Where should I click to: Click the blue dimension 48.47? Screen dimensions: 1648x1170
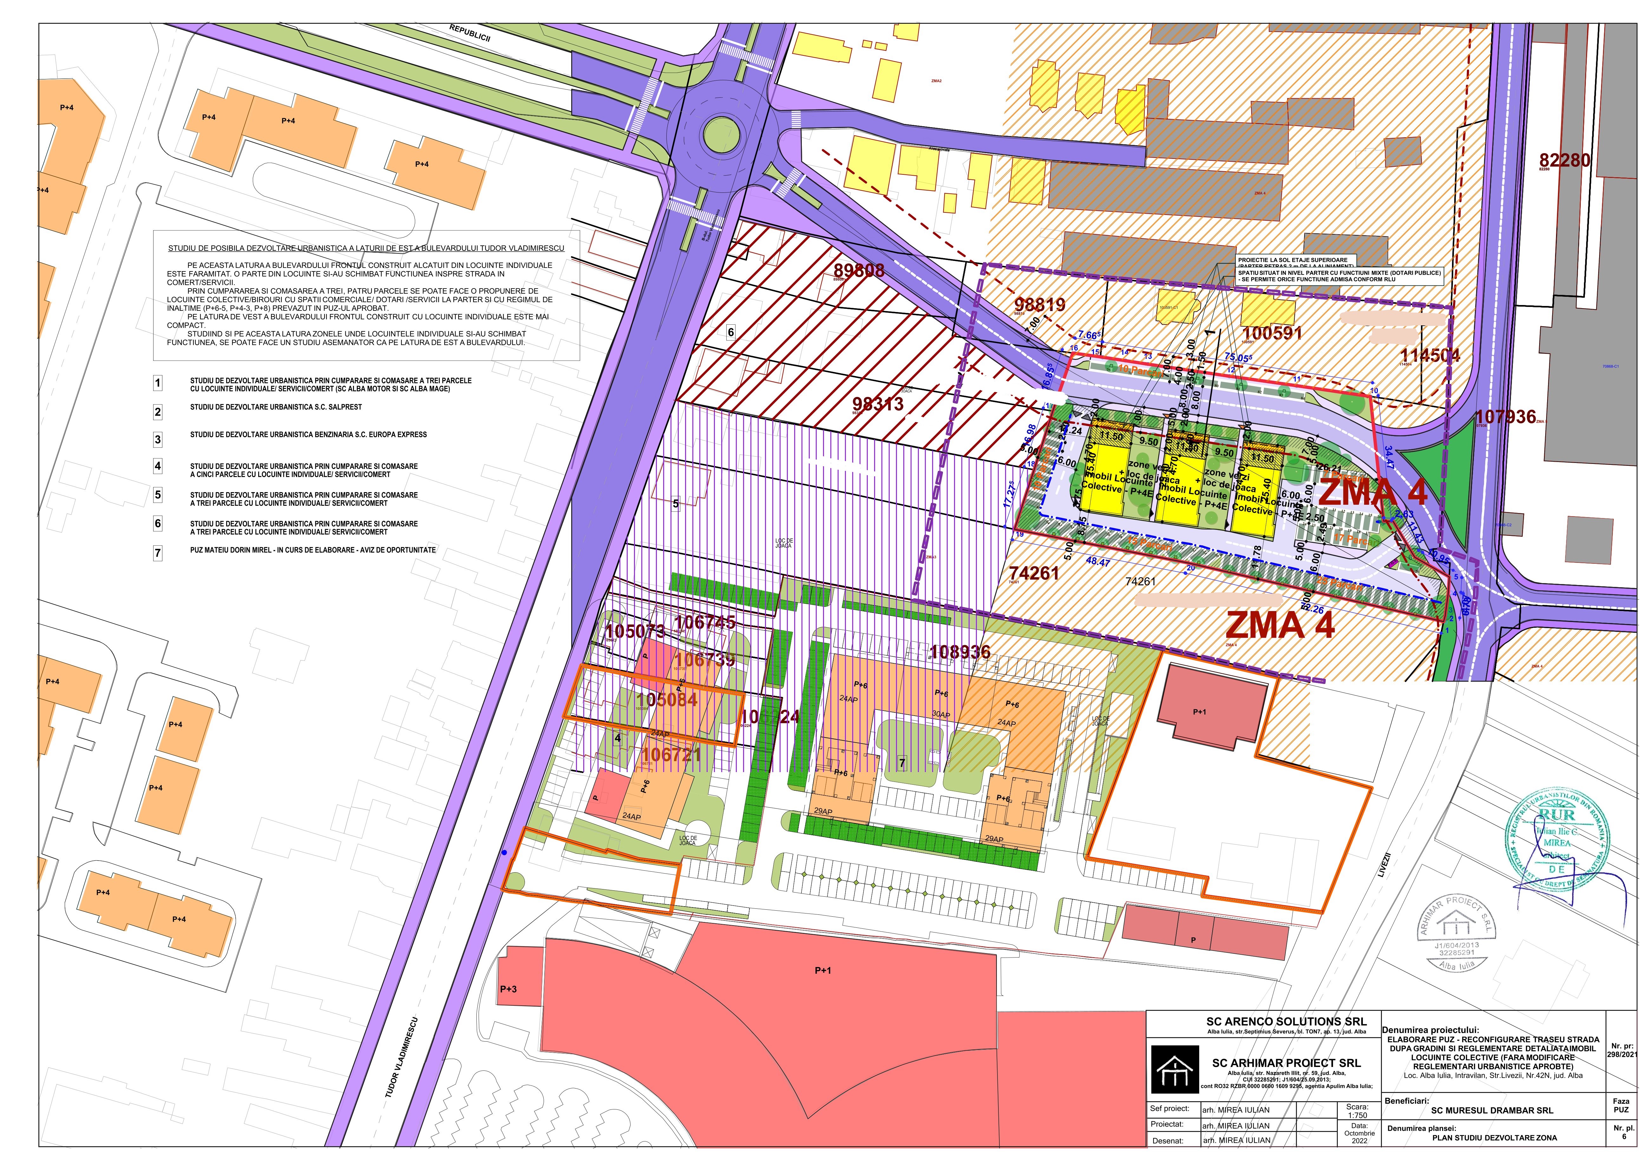tap(1097, 562)
